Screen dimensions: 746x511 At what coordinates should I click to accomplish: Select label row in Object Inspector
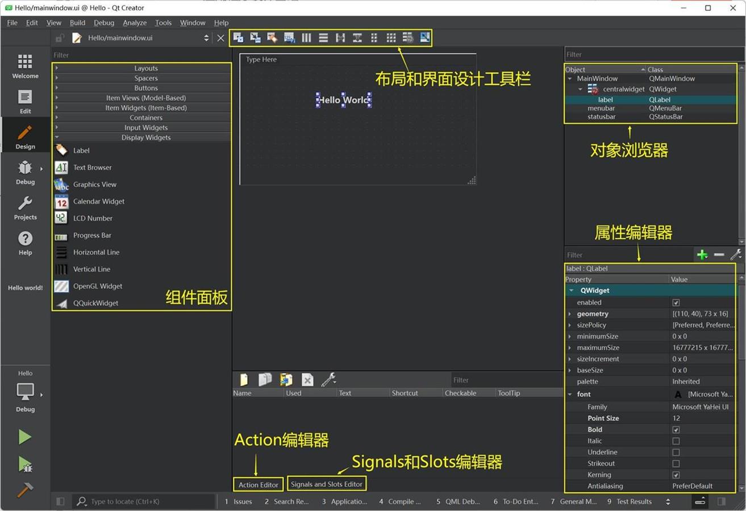[651, 99]
